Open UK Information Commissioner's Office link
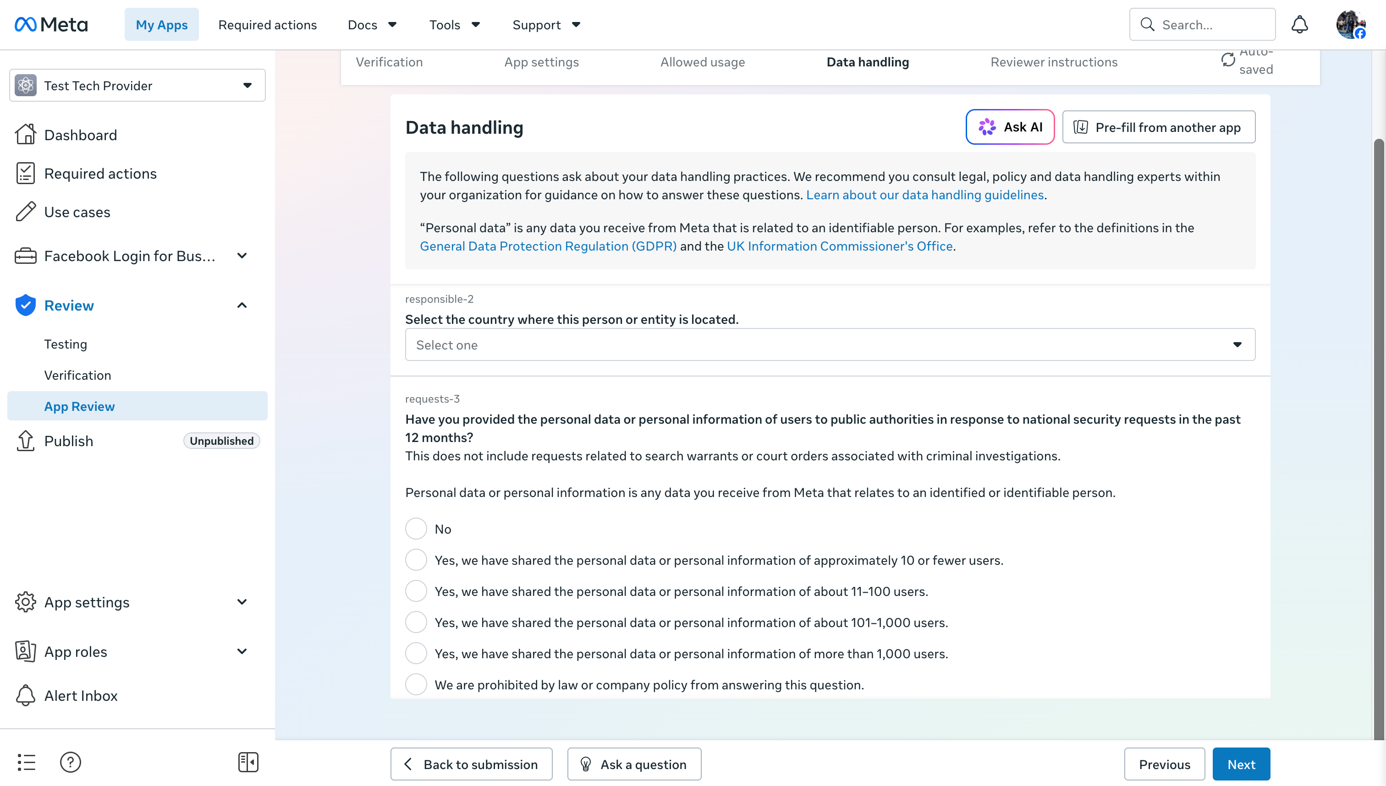Viewport: 1386px width, 786px height. tap(839, 246)
